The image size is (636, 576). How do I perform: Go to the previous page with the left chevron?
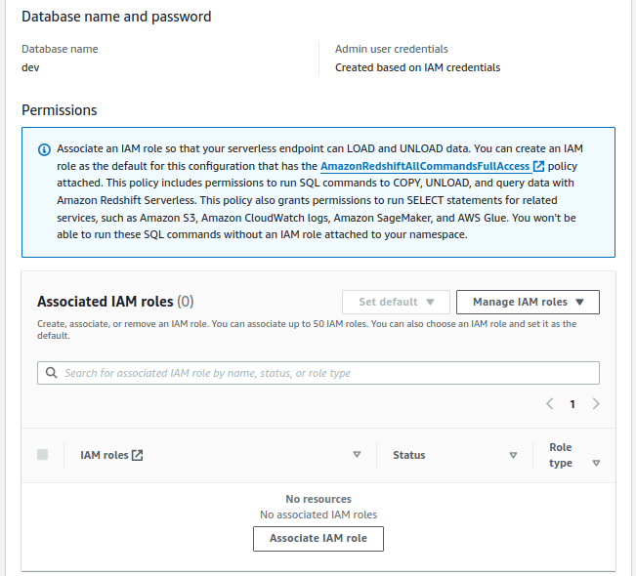click(549, 404)
